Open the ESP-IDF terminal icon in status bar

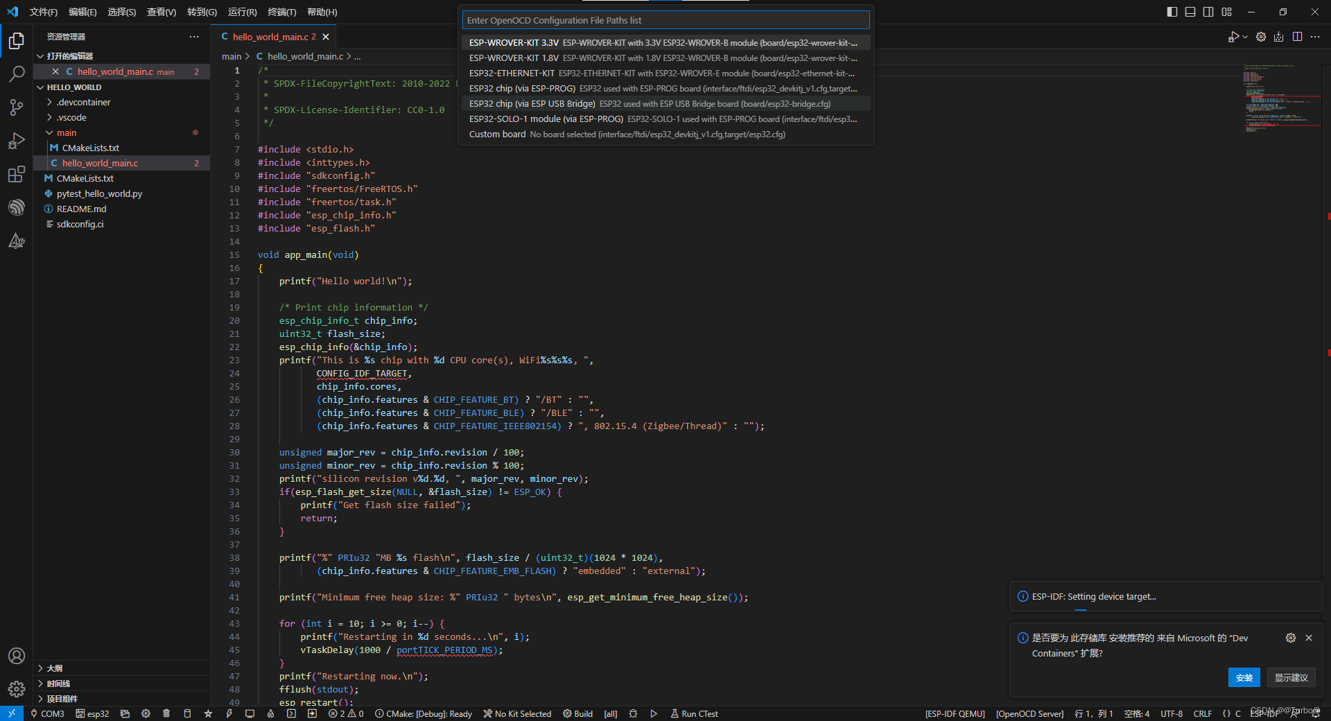coord(291,713)
